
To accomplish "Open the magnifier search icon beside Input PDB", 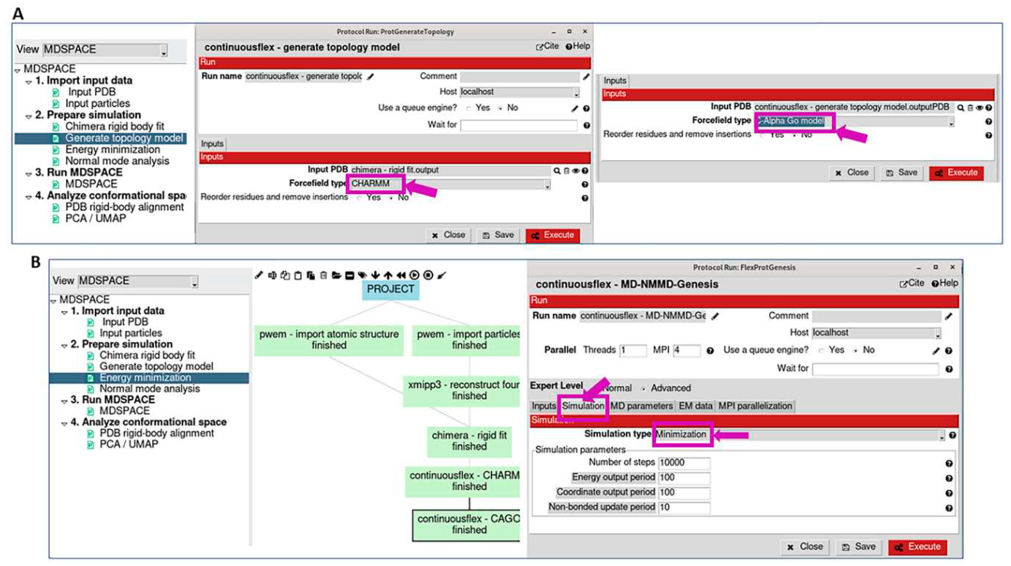I will (557, 170).
